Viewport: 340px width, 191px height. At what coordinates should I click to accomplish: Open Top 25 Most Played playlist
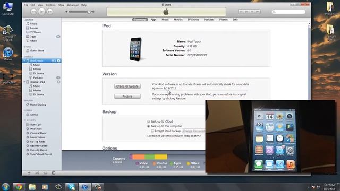(x=41, y=154)
